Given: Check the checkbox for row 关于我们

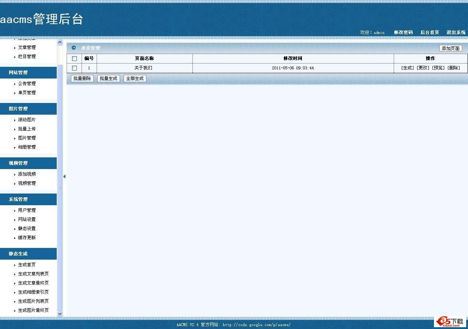Looking at the screenshot, I should 75,68.
